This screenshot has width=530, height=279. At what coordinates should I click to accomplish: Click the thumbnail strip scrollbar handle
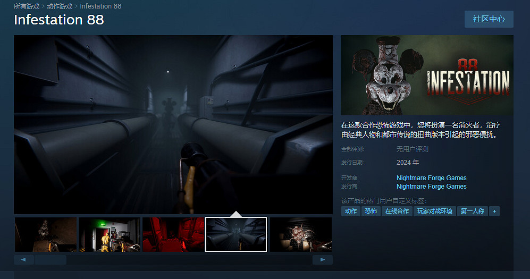(51, 260)
